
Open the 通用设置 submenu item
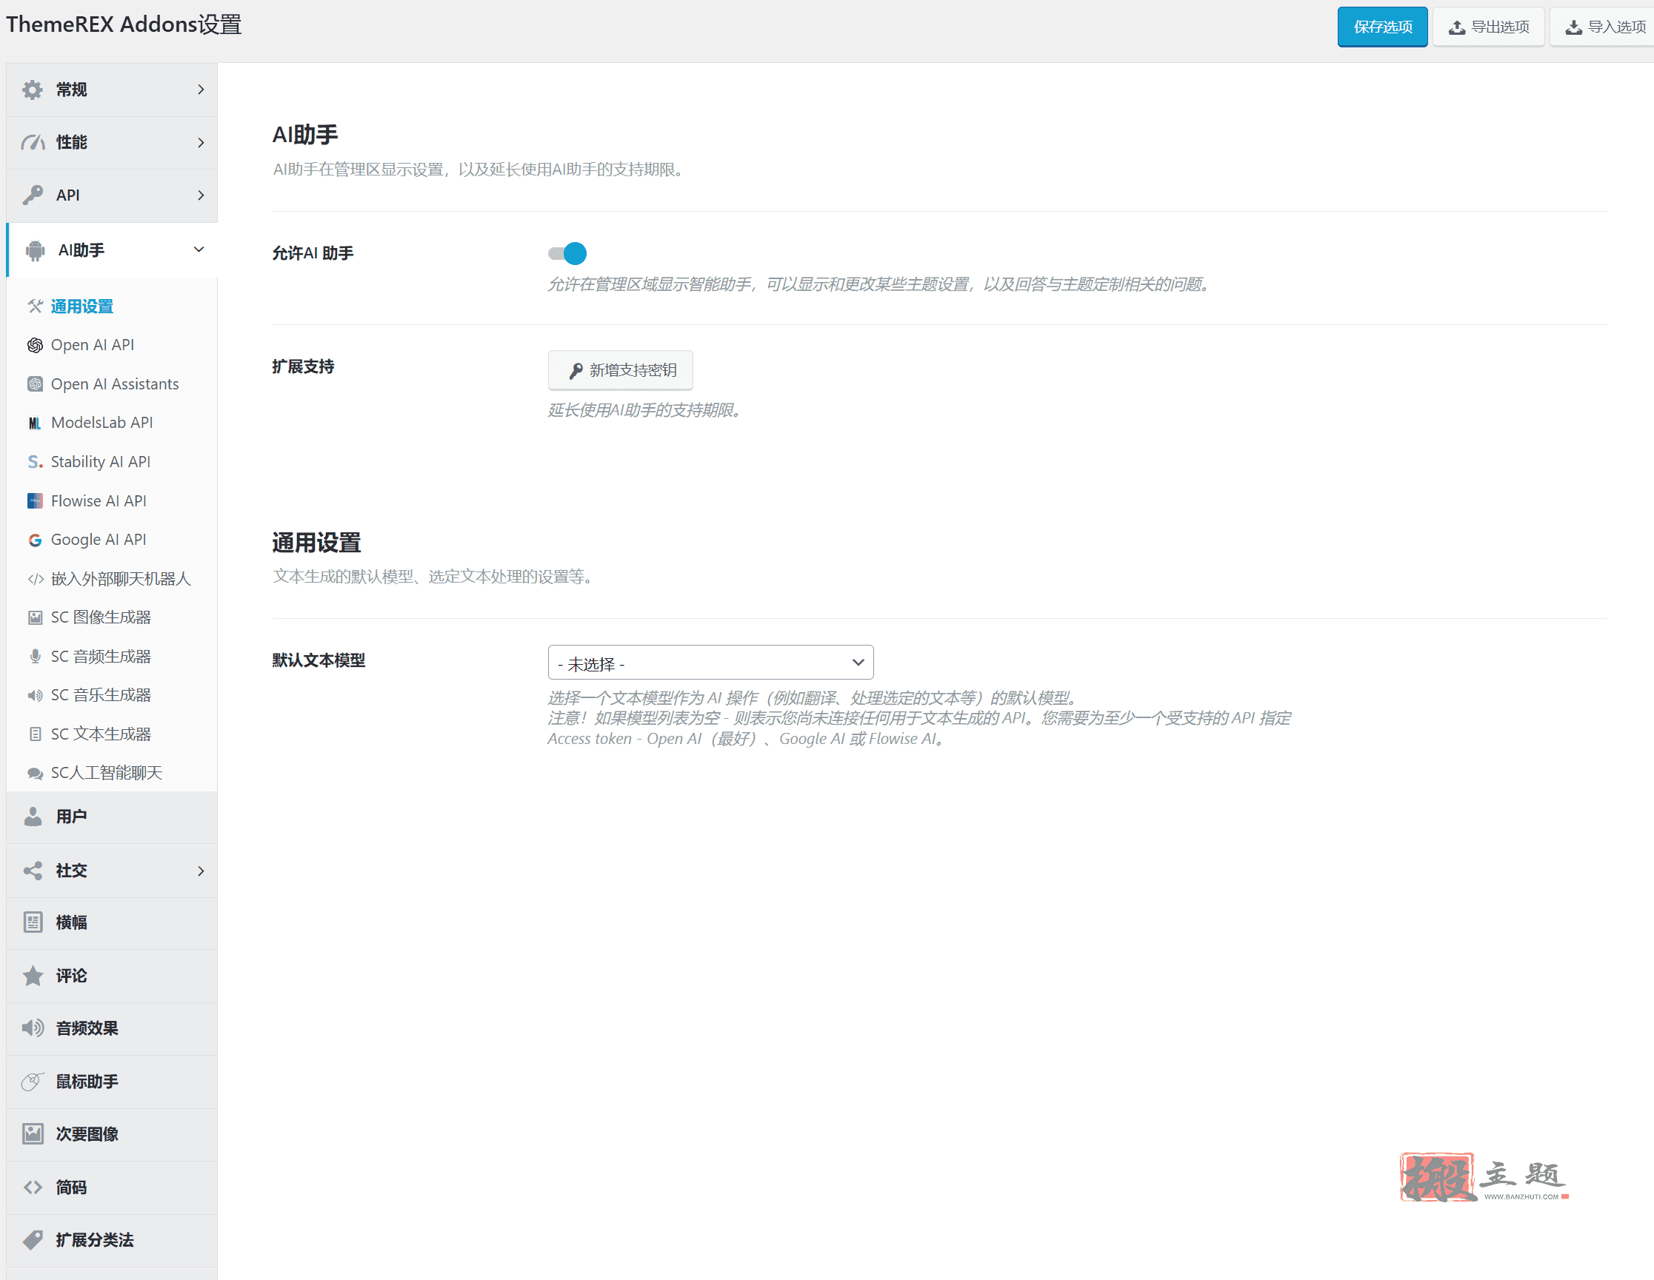[x=81, y=306]
